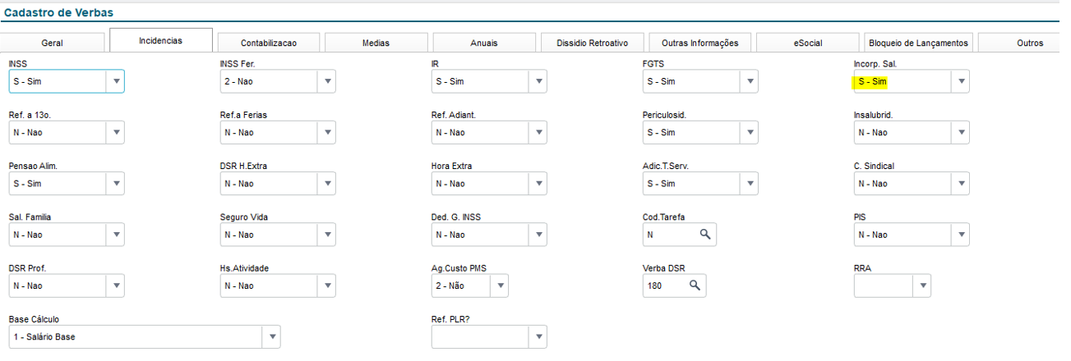
Task: Open the FGTS dropdown
Action: tap(750, 81)
